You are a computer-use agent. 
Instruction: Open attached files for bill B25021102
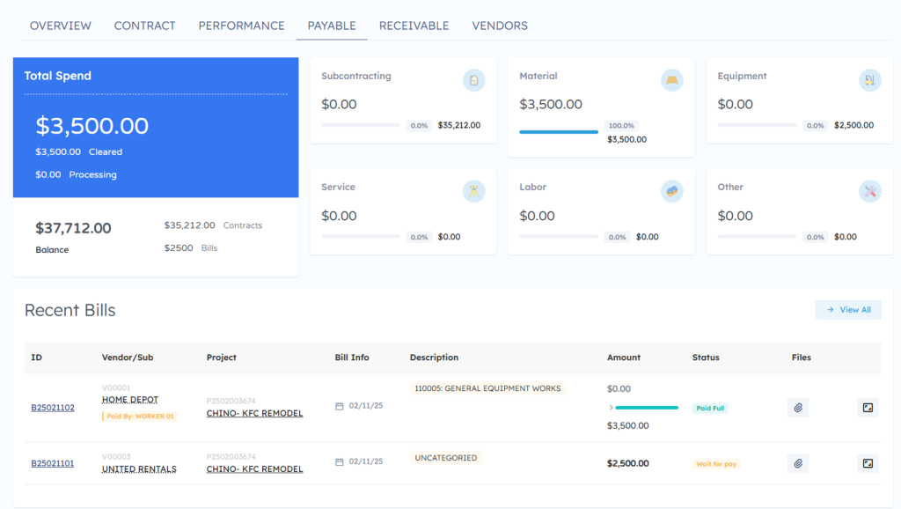[798, 408]
